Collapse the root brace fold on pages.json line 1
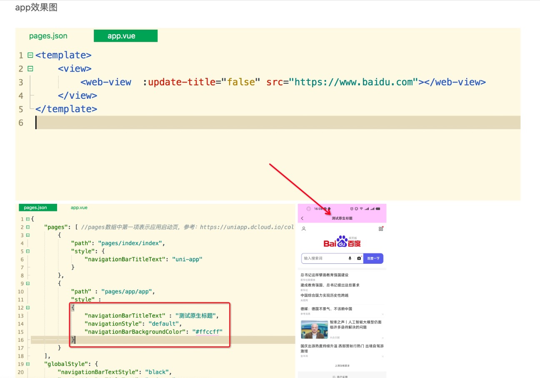Viewport: 540px width, 378px height. [28, 219]
